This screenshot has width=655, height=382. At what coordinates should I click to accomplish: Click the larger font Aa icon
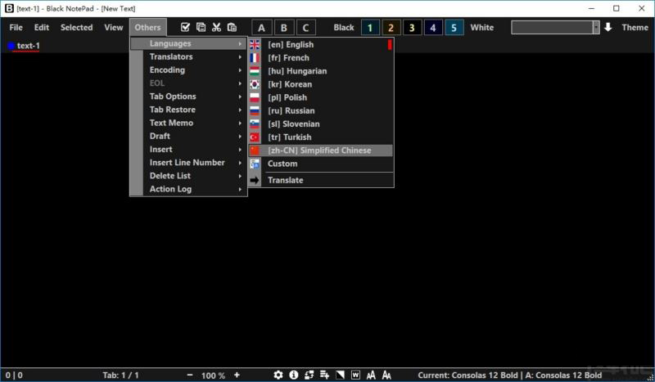click(x=386, y=375)
